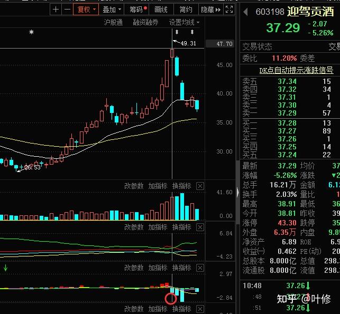This screenshot has width=340, height=314.
Task: Click 买二 bid price 37.27
Action: pyautogui.click(x=287, y=131)
